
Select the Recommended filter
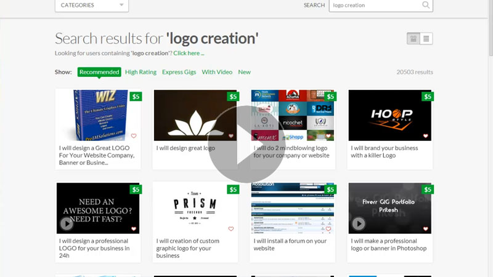[99, 72]
